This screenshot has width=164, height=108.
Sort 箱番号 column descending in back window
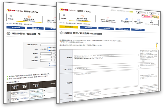point(26,87)
